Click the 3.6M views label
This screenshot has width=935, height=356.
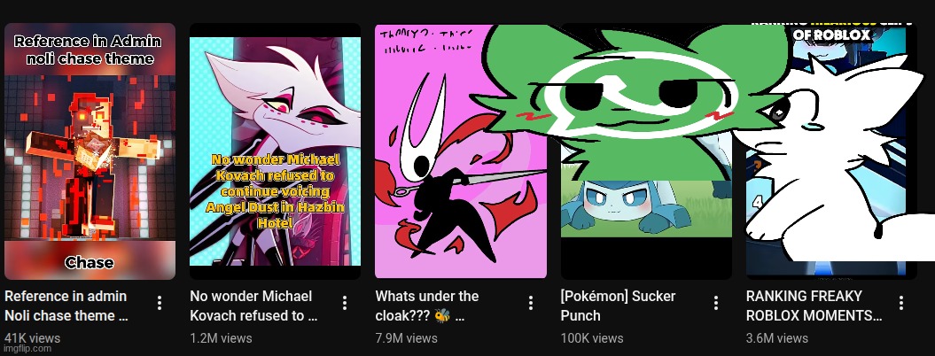click(777, 338)
